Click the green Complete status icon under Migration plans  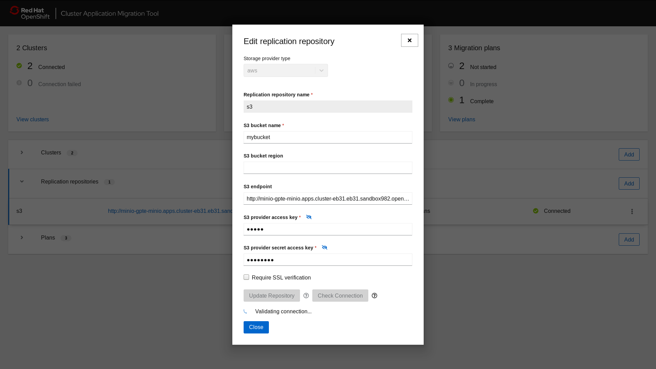click(x=451, y=100)
